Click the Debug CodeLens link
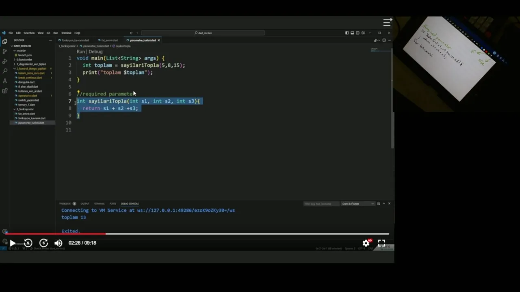This screenshot has width=520, height=292. [x=95, y=52]
